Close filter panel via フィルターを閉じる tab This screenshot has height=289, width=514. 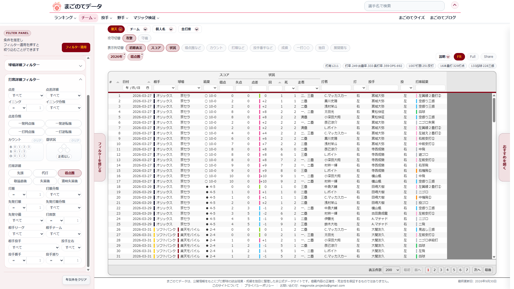pos(100,157)
